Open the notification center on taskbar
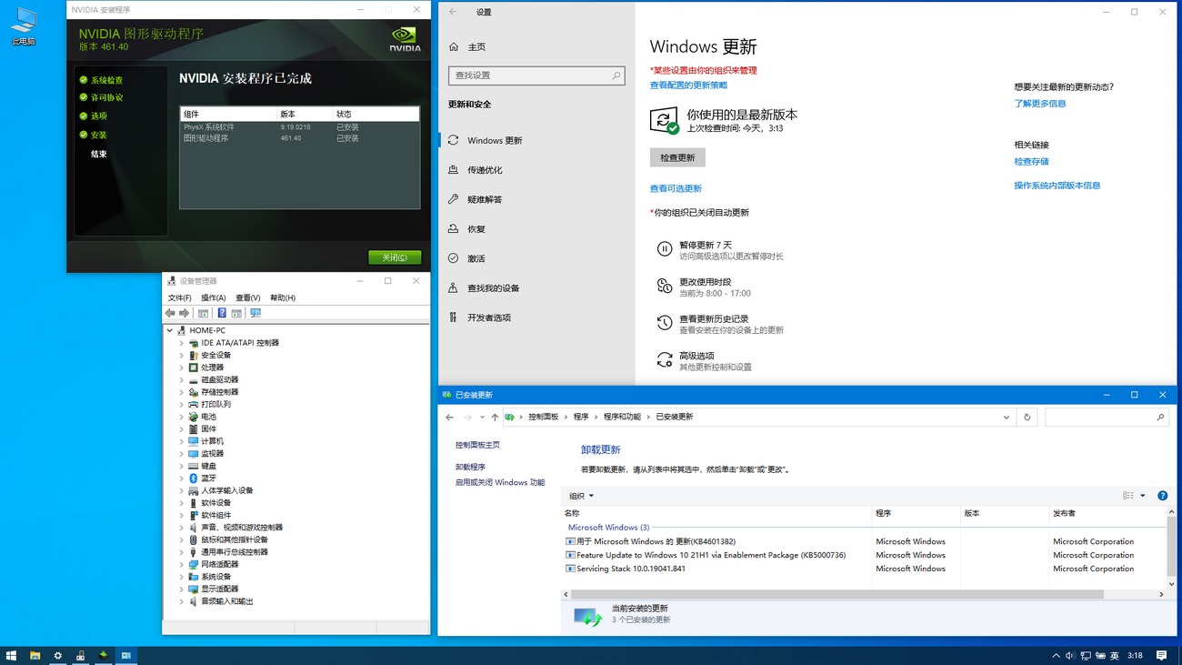This screenshot has height=665, width=1182. click(x=1161, y=655)
